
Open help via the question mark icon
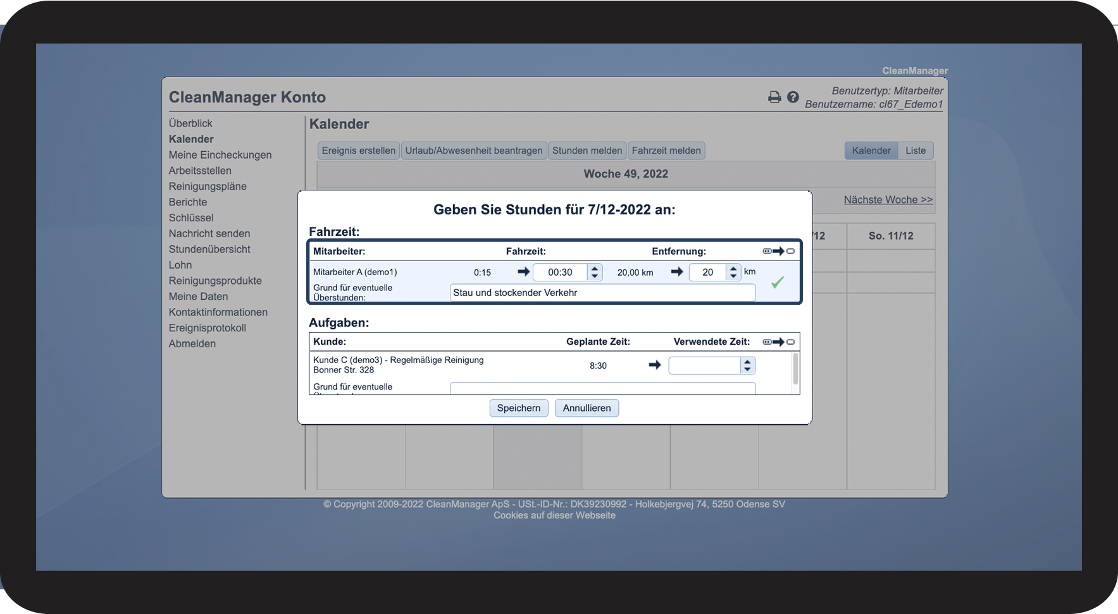(x=793, y=97)
